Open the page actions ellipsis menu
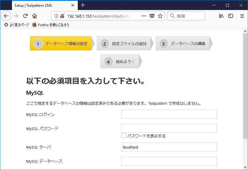 (144, 16)
